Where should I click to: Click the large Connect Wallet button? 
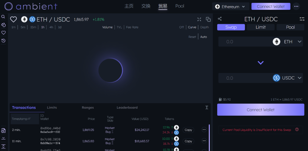tap(261, 110)
